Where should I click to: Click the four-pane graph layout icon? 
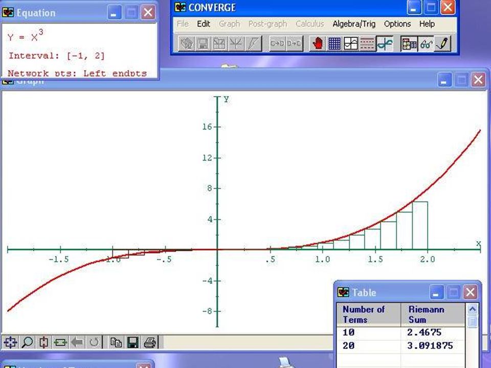[351, 44]
